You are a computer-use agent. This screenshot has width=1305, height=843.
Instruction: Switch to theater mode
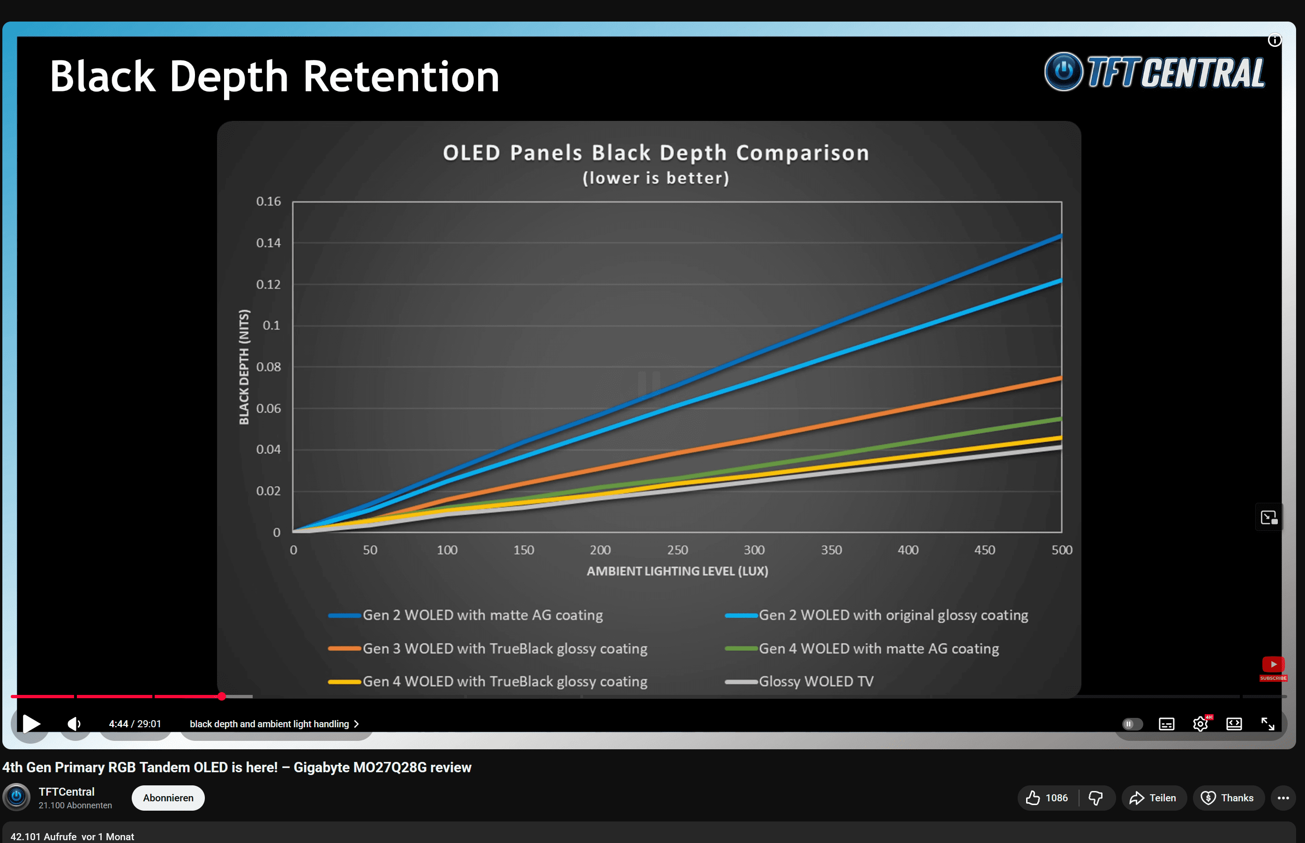point(1234,724)
